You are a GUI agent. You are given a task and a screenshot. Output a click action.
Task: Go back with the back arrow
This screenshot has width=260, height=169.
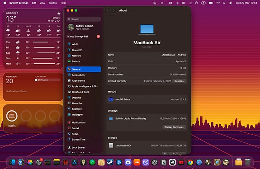point(108,10)
